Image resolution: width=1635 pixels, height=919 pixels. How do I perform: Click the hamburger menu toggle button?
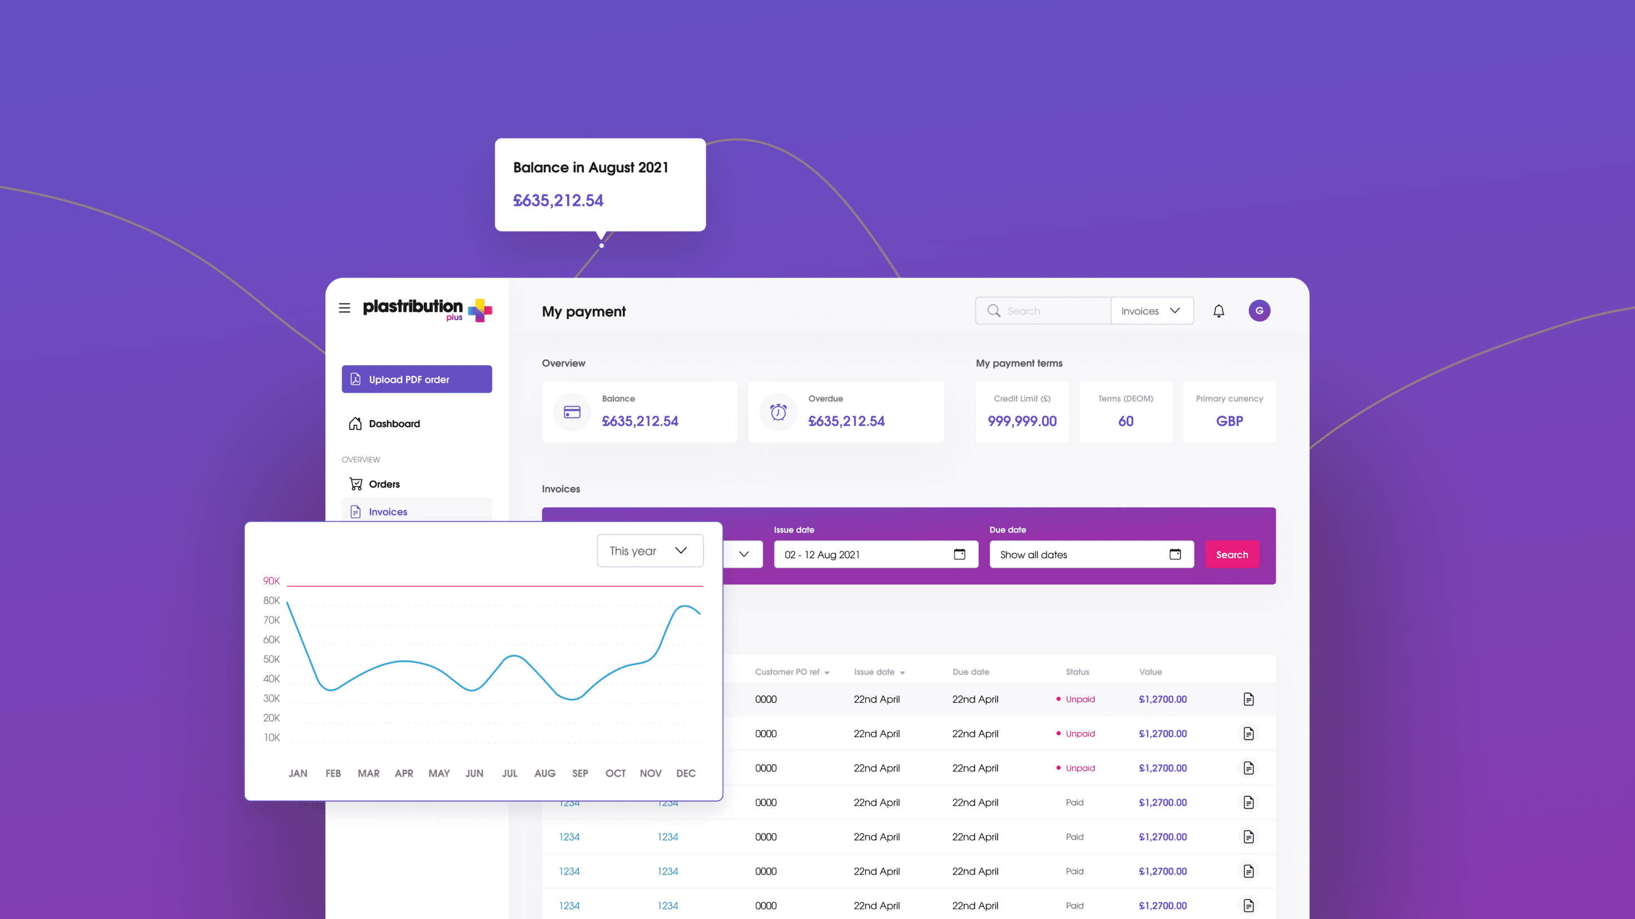[346, 310]
